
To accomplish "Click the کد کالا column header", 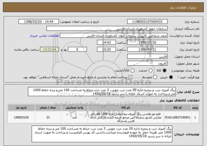I will [x=178, y=108].
